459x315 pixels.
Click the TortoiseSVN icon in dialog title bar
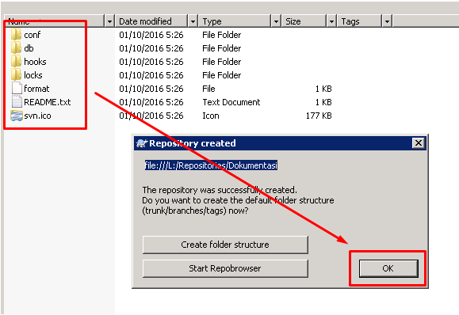click(x=142, y=143)
